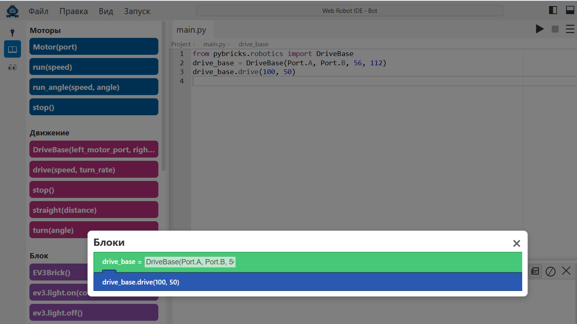
Task: Click the Моторы section heading
Action: pos(45,31)
